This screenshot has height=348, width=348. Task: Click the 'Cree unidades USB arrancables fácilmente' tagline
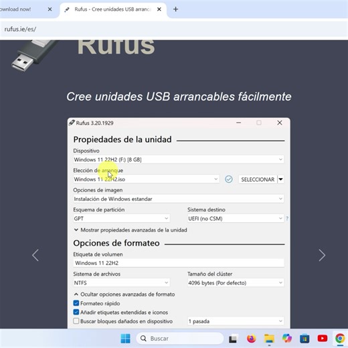pos(179,96)
